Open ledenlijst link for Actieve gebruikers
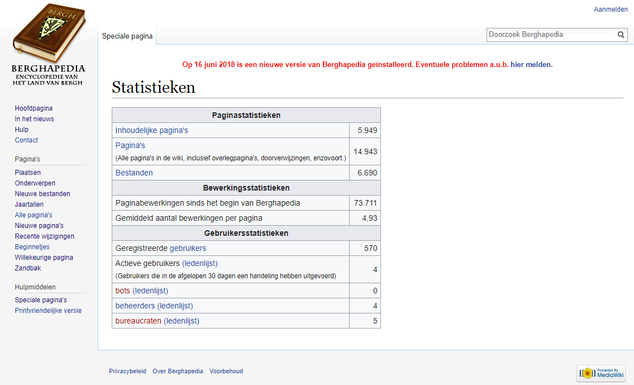 coord(200,263)
